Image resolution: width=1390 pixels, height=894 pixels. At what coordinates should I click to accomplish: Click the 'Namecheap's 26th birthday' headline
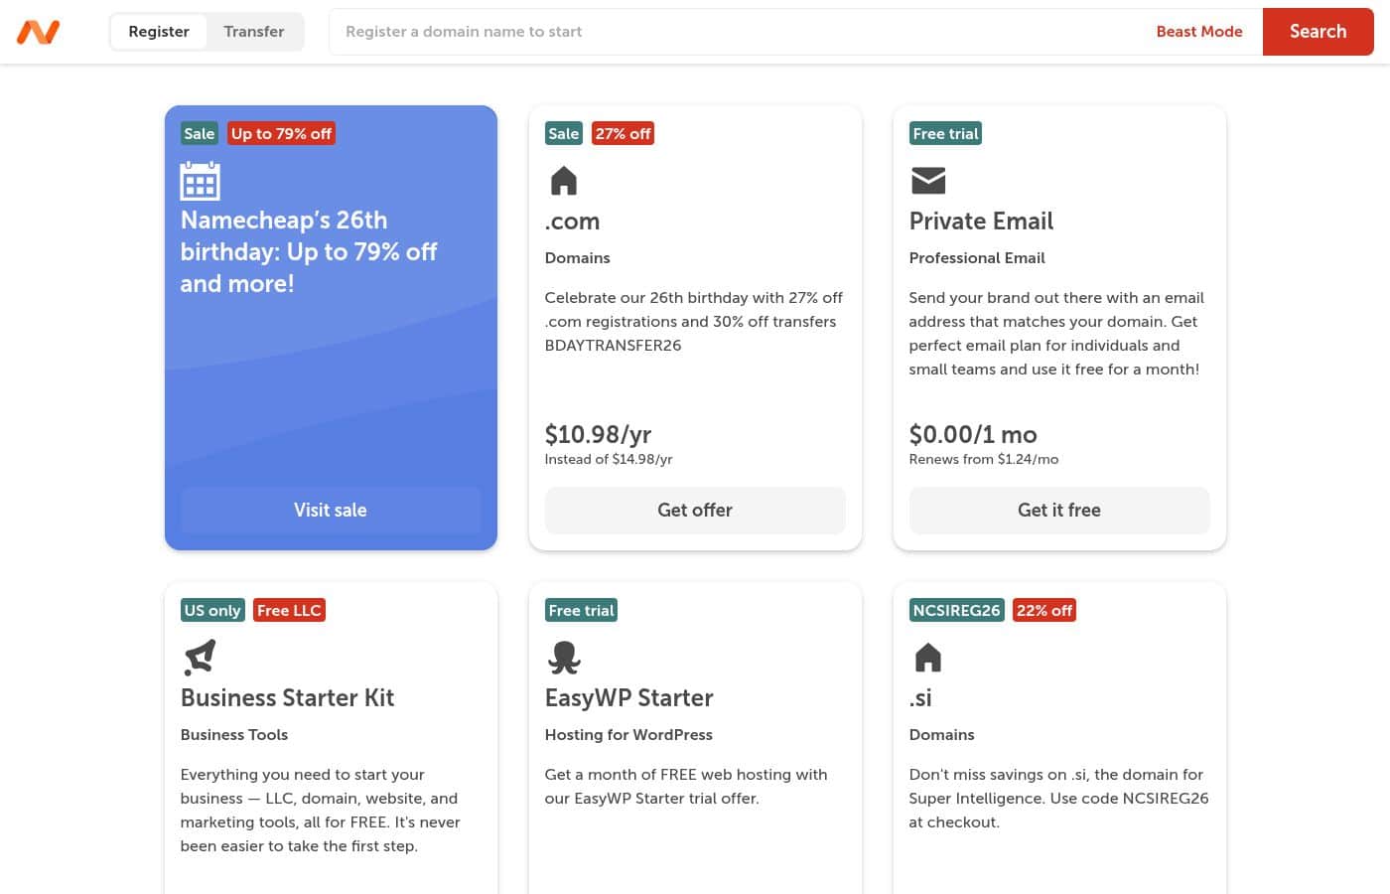[x=309, y=252]
